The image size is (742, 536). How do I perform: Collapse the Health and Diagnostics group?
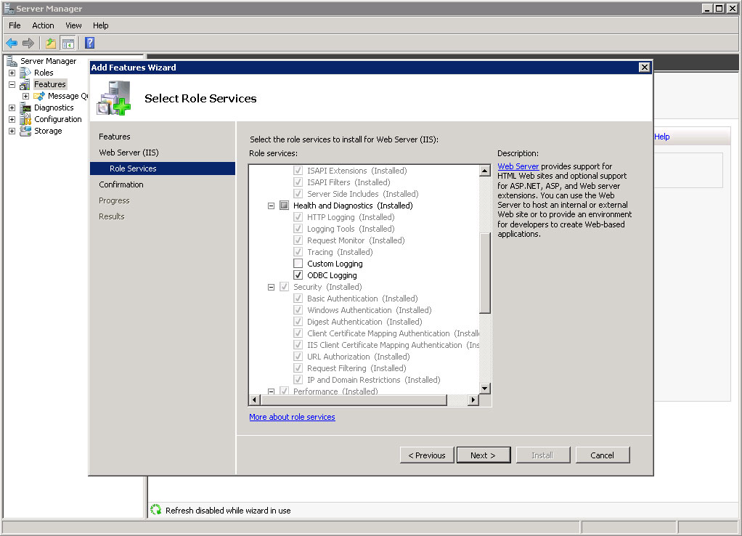pyautogui.click(x=271, y=206)
